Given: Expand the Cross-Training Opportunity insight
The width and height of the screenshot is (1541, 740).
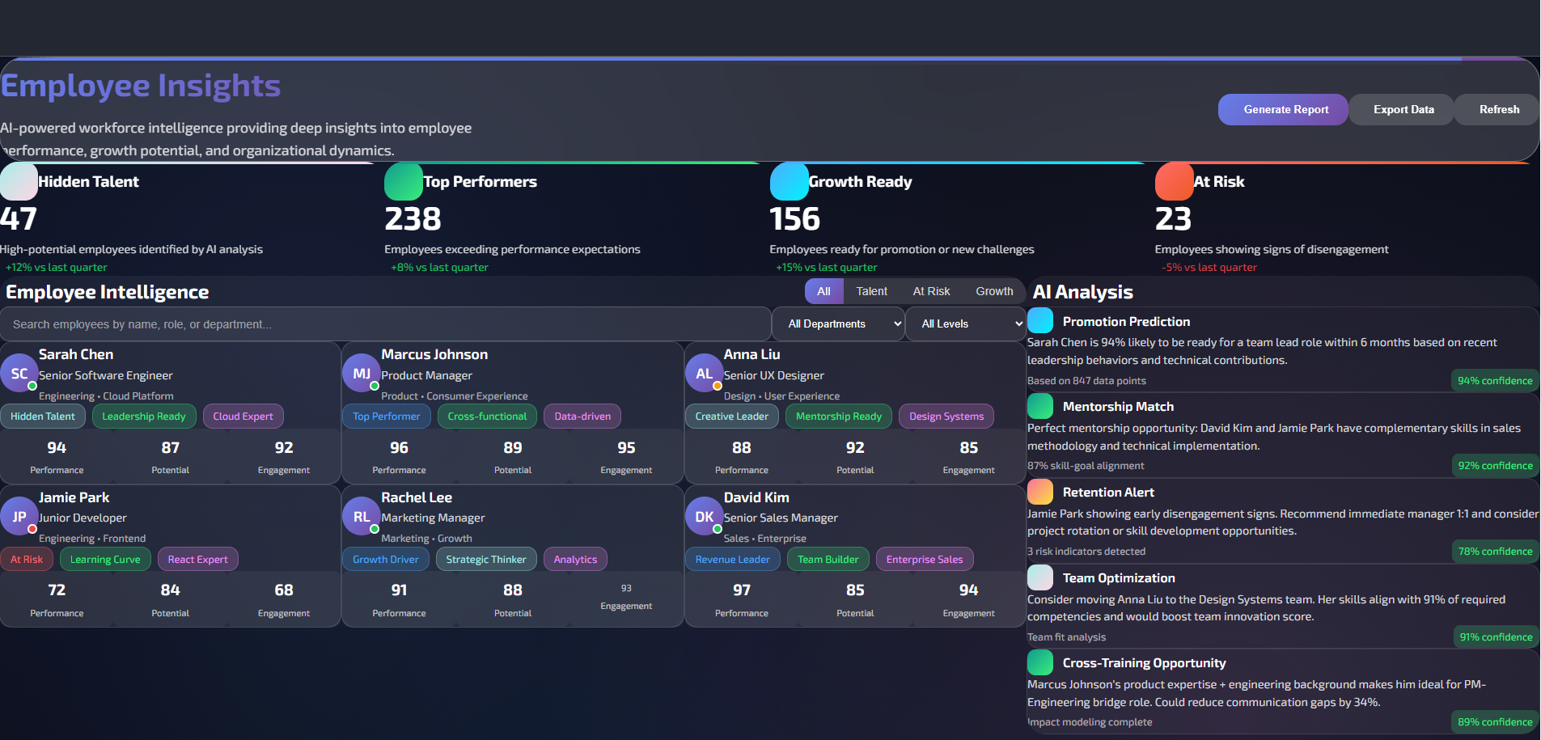Looking at the screenshot, I should pyautogui.click(x=1144, y=662).
